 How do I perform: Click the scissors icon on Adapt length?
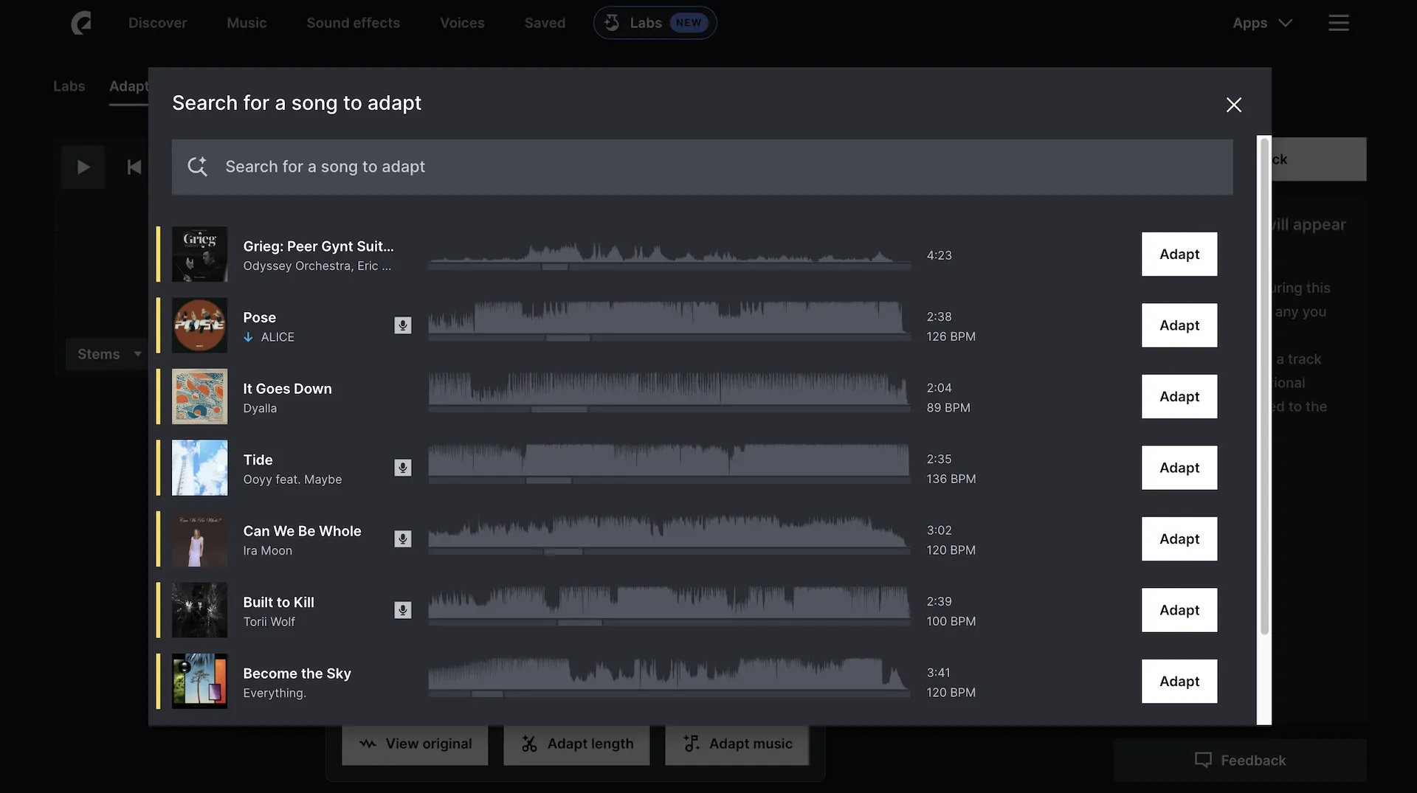coord(530,744)
